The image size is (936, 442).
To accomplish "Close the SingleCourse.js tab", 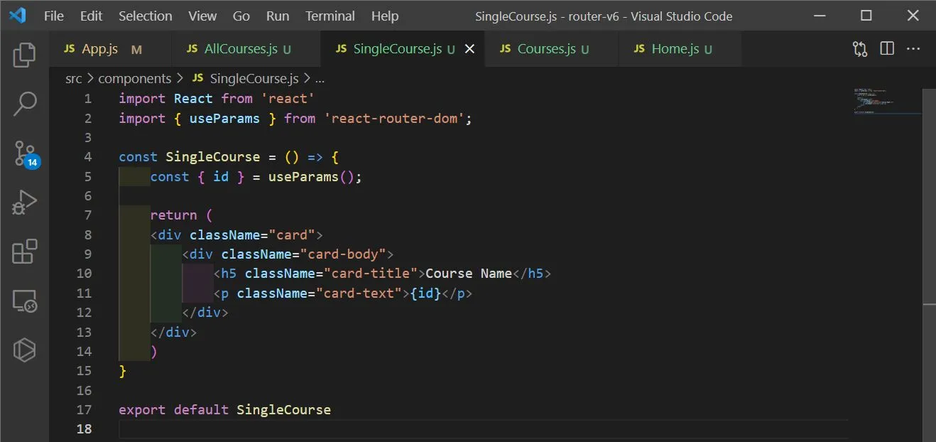I will 469,49.
